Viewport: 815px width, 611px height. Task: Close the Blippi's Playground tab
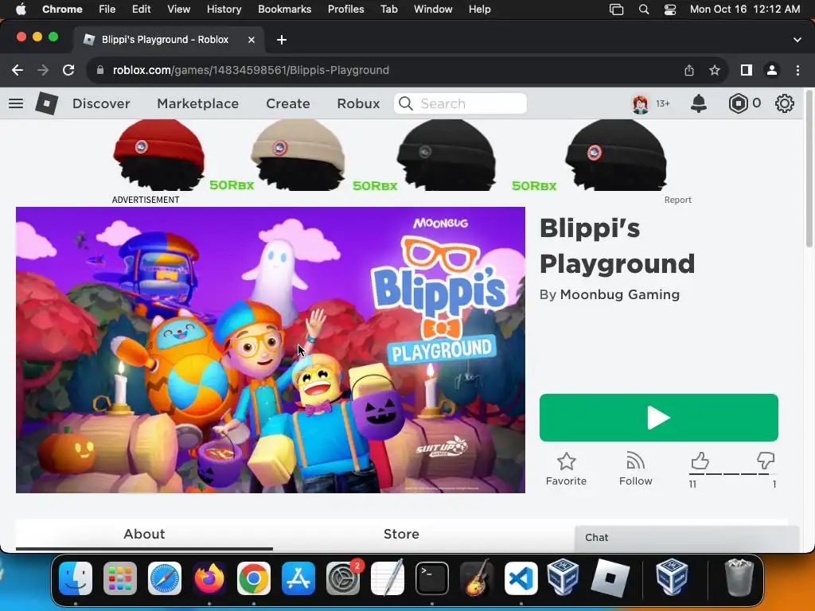(x=252, y=40)
